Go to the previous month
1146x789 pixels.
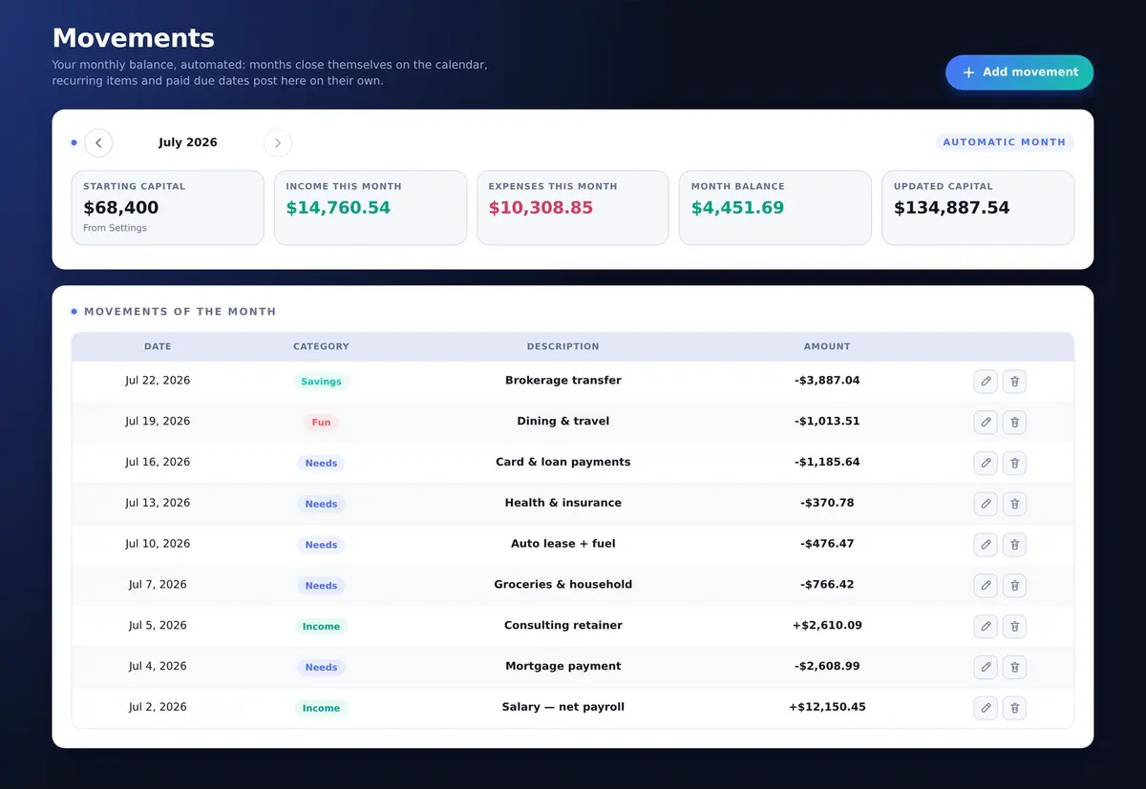tap(98, 143)
